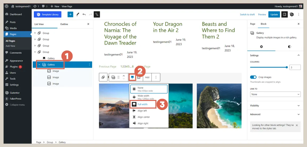Click the Preview link

tap(262, 15)
